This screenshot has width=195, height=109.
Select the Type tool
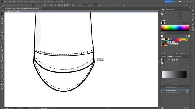click(2, 26)
